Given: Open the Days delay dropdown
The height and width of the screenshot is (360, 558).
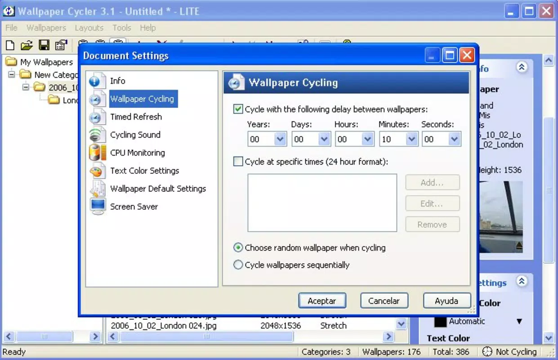Looking at the screenshot, I should (324, 139).
